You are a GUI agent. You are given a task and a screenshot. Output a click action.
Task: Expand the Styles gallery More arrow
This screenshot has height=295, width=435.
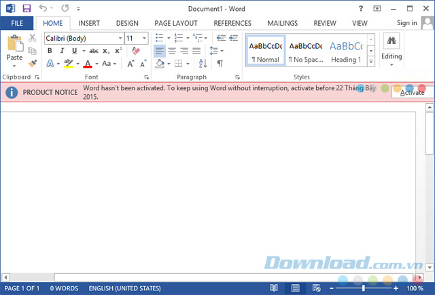coord(371,62)
